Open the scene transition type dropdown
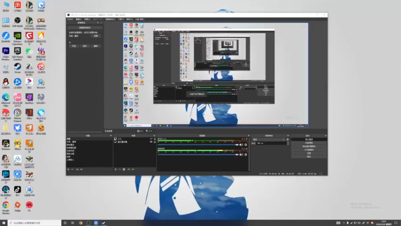Viewport: 401px width, 226px height. click(269, 140)
